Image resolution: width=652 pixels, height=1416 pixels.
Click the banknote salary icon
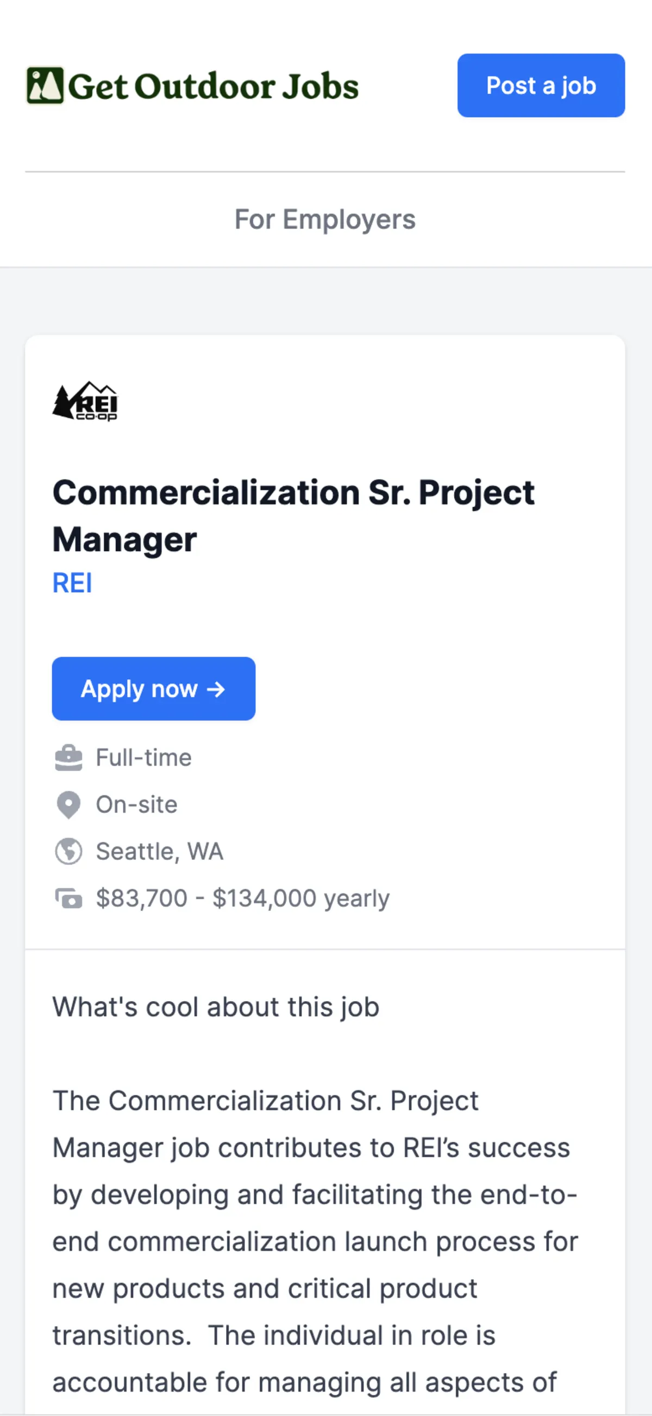click(68, 898)
